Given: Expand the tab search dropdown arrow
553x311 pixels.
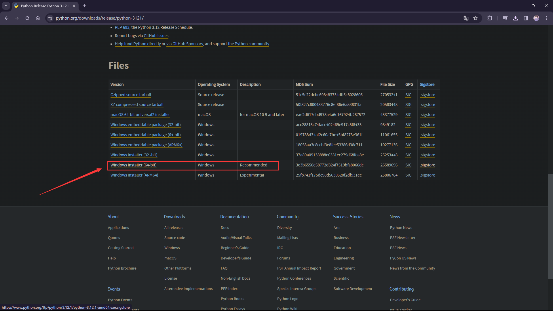Looking at the screenshot, I should (x=6, y=6).
